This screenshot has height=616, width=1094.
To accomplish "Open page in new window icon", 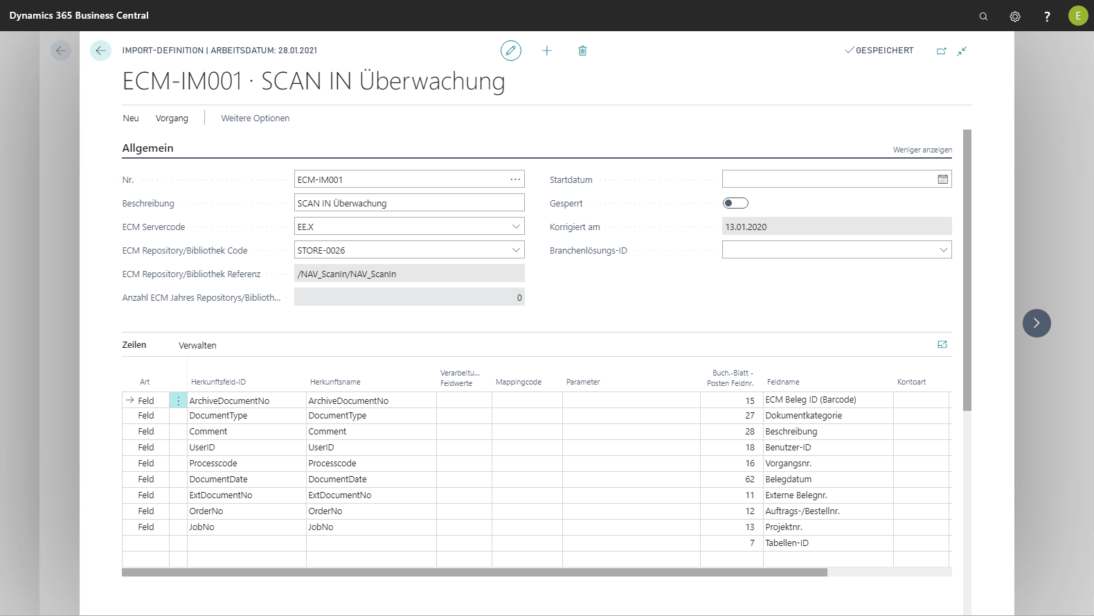I will tap(941, 51).
